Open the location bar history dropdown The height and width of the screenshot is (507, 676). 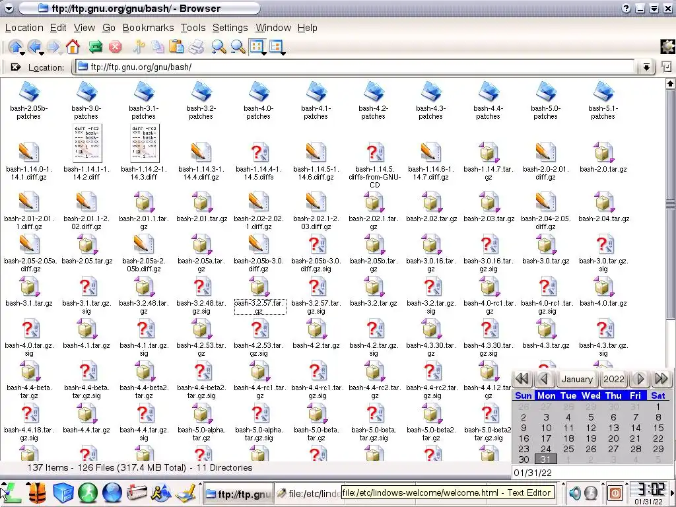coord(646,67)
